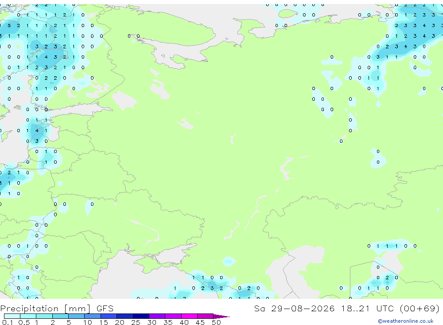Select the 0.1–0.5 mm palest legend swatch

12,316
